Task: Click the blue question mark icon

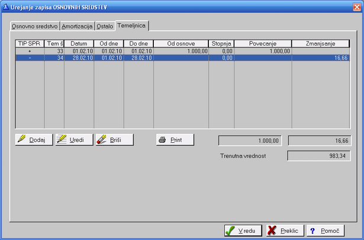Action: [313, 231]
